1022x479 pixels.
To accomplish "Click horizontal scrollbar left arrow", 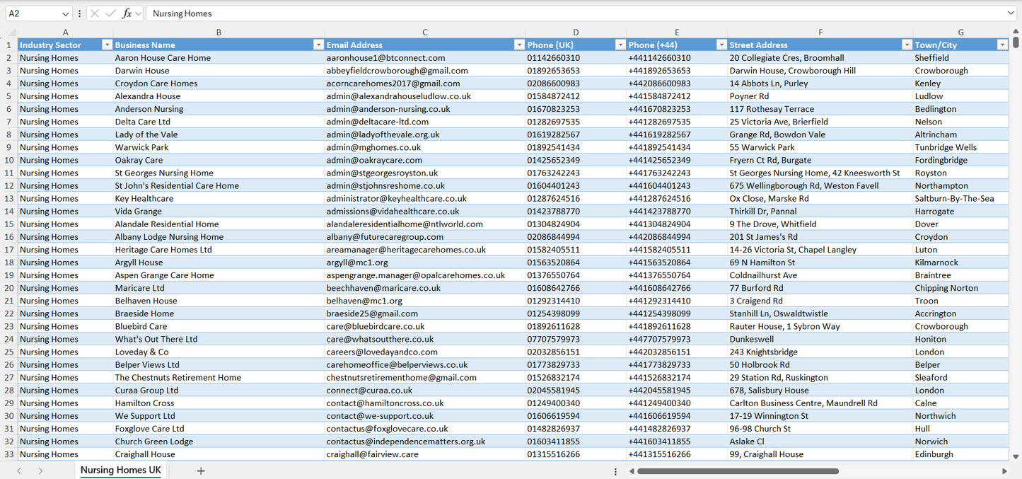I will [630, 471].
